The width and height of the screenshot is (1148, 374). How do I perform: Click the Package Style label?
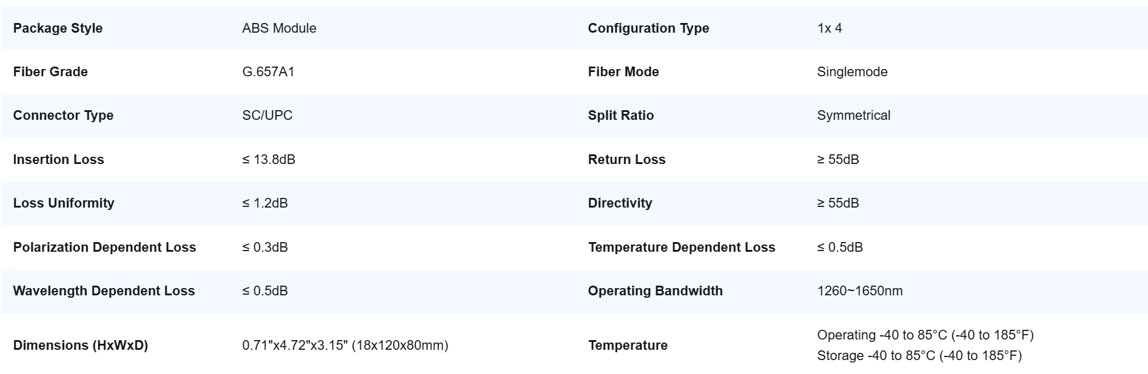click(58, 28)
